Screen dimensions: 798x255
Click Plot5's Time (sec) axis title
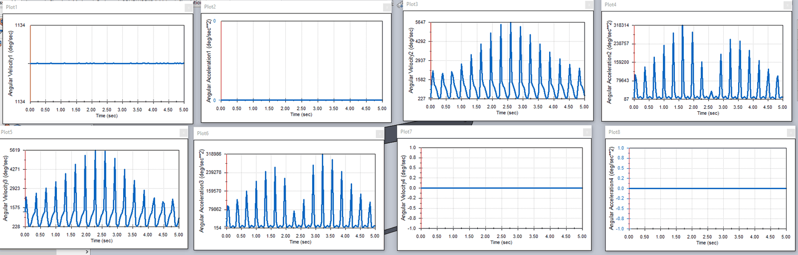pos(102,241)
